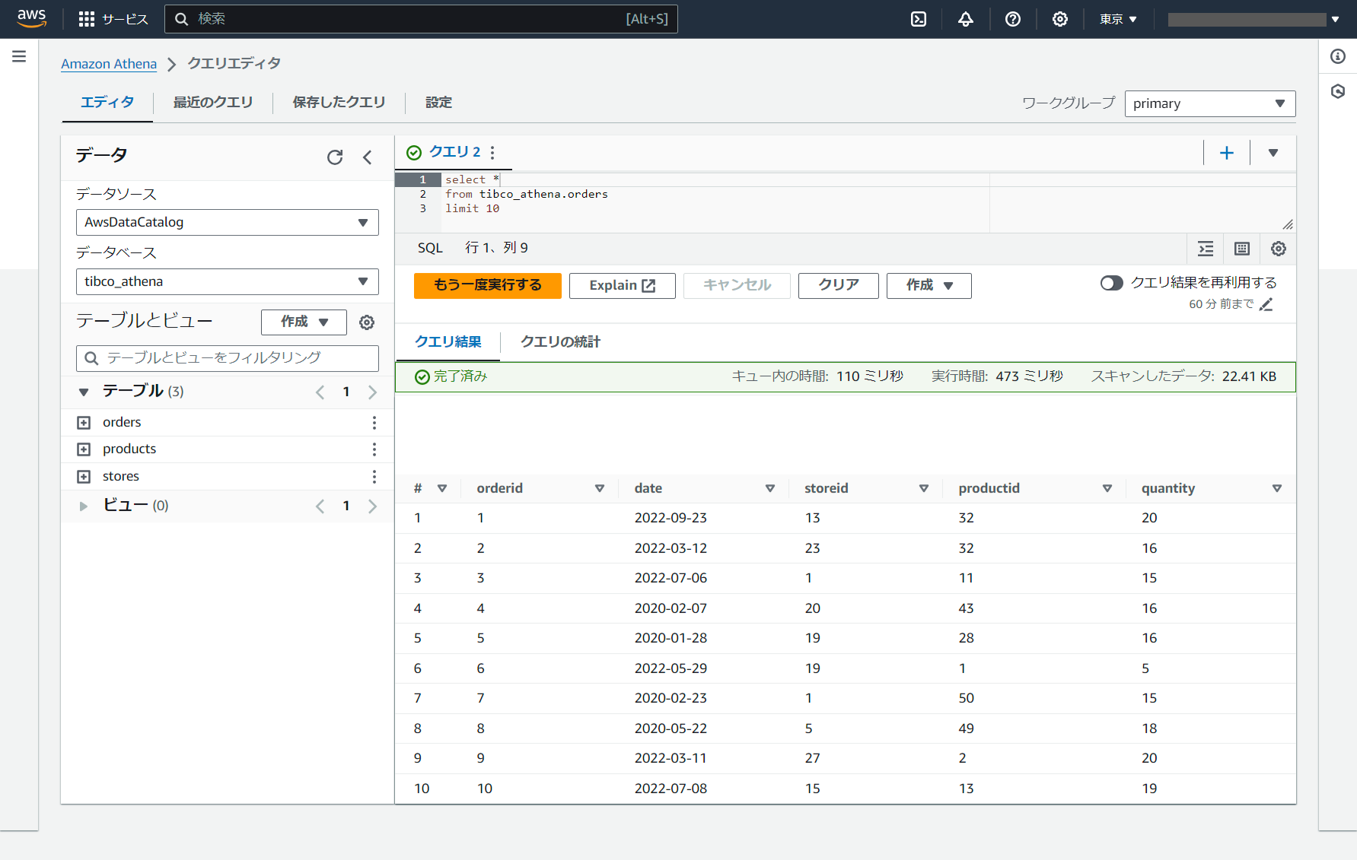Switch to the 保存したクエリ tab
Viewport: 1357px width, 860px height.
(x=339, y=102)
